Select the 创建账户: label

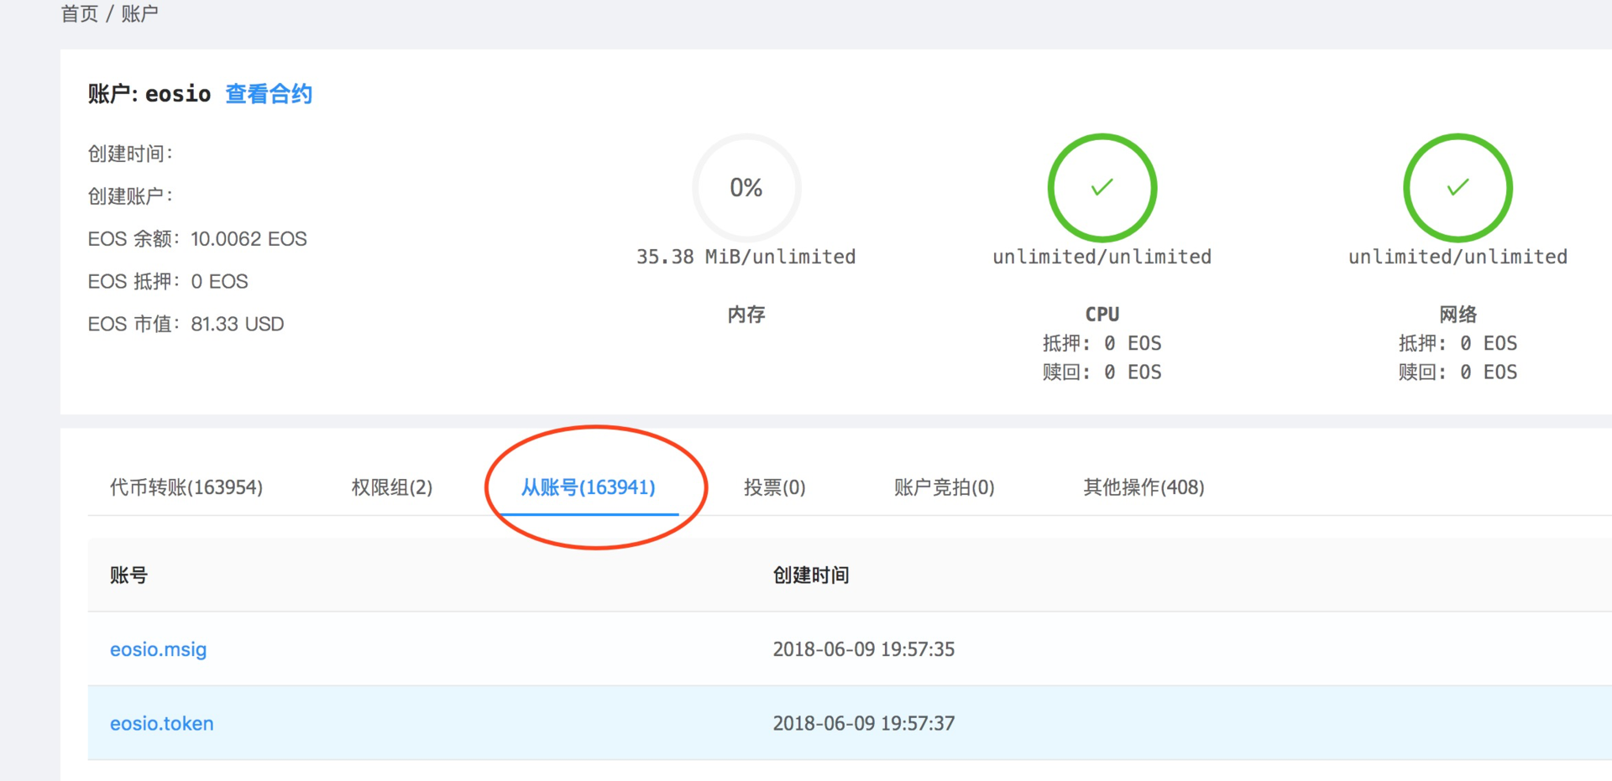pyautogui.click(x=130, y=196)
